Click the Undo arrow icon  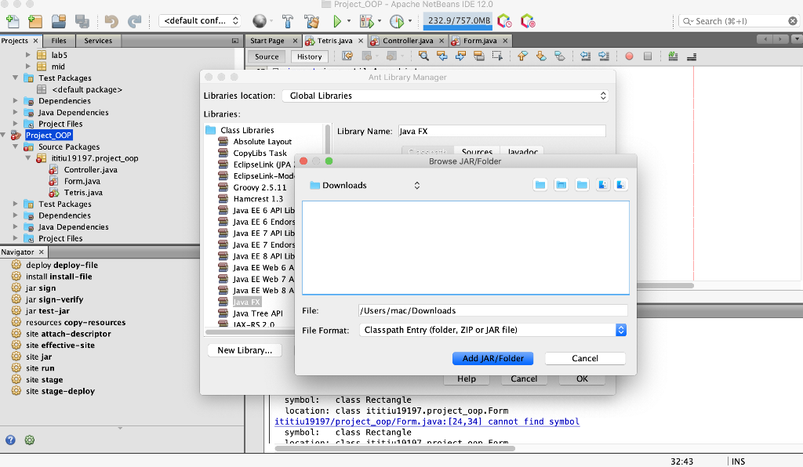[111, 21]
